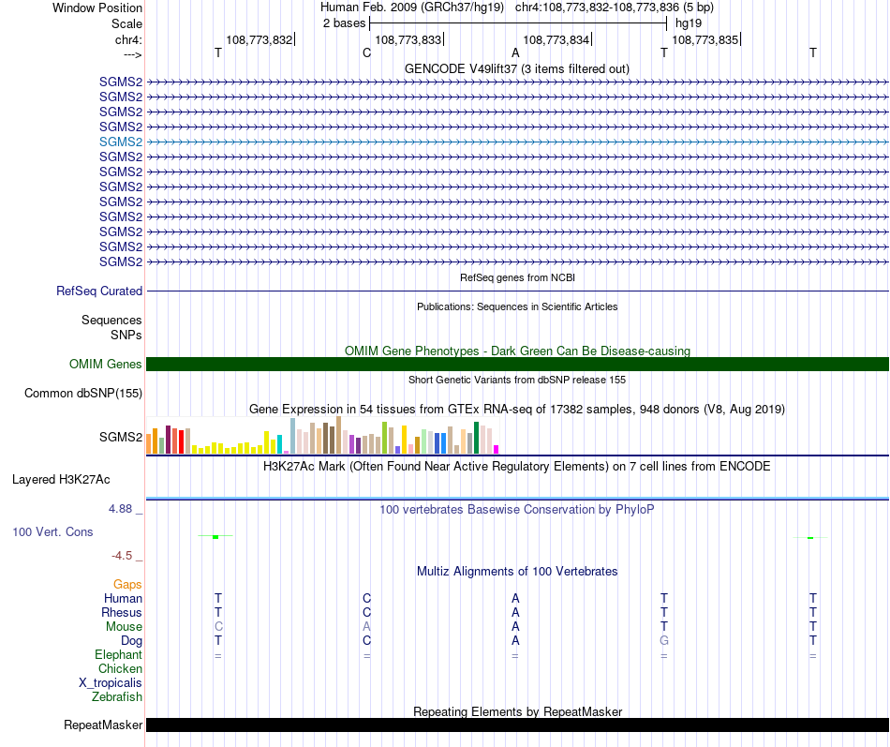Click the SNPs track label
Viewport: 890px width, 747px height.
pyautogui.click(x=126, y=336)
